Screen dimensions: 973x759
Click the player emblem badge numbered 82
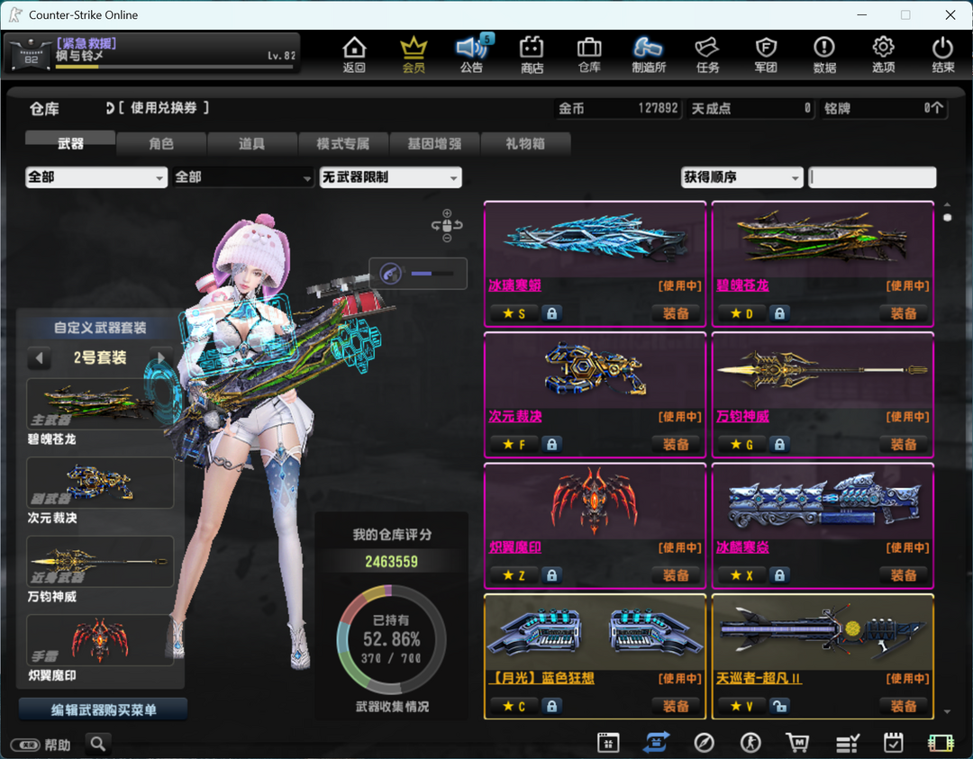(x=31, y=55)
